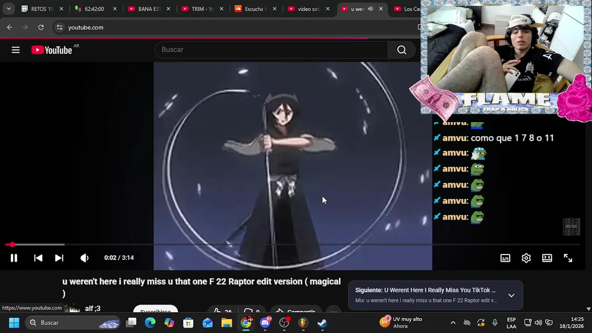Open Discord from the taskbar
The height and width of the screenshot is (333, 592).
tap(265, 322)
